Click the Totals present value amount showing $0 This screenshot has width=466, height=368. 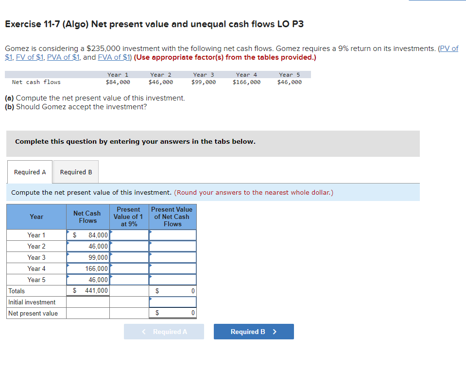point(172,291)
